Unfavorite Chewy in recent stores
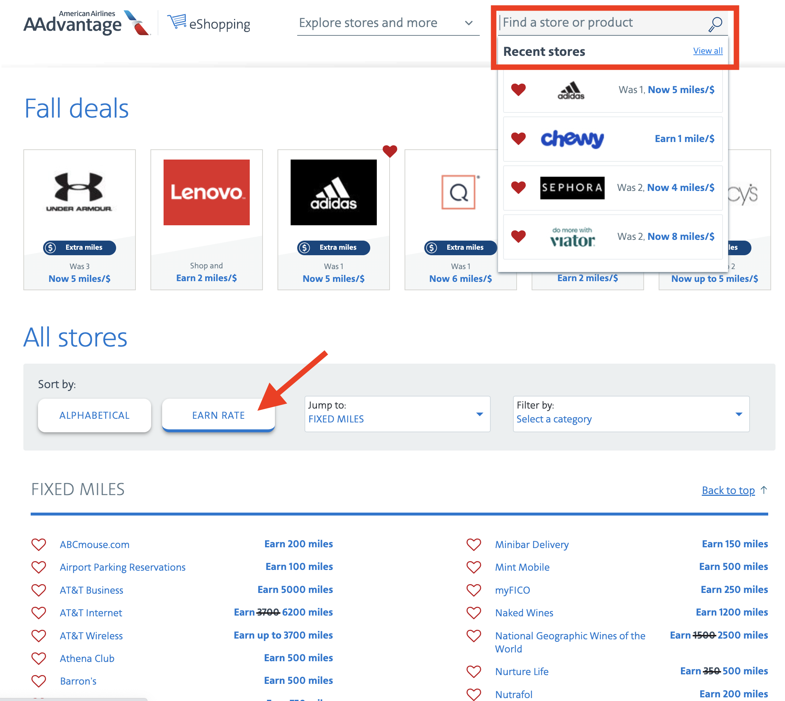Viewport: 785px width, 701px height. 518,139
